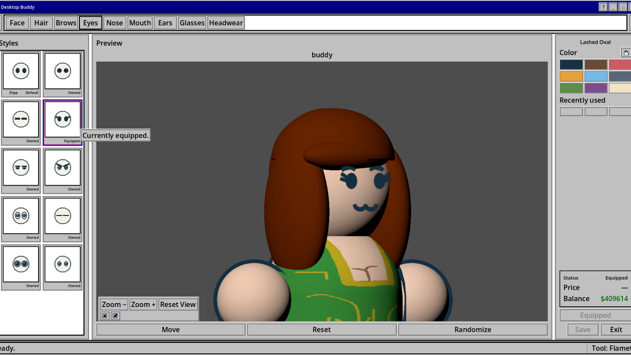The width and height of the screenshot is (631, 355).
Task: Pick the brown color swatch
Action: point(596,64)
